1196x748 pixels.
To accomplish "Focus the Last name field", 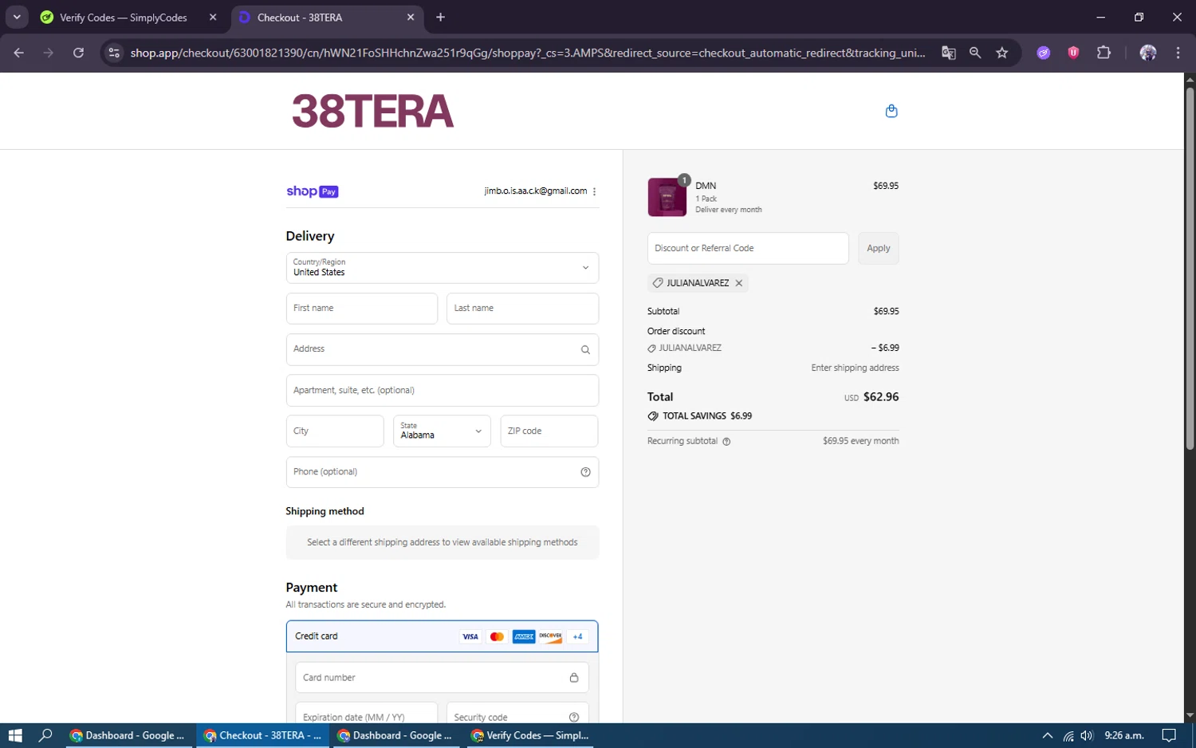I will [522, 309].
